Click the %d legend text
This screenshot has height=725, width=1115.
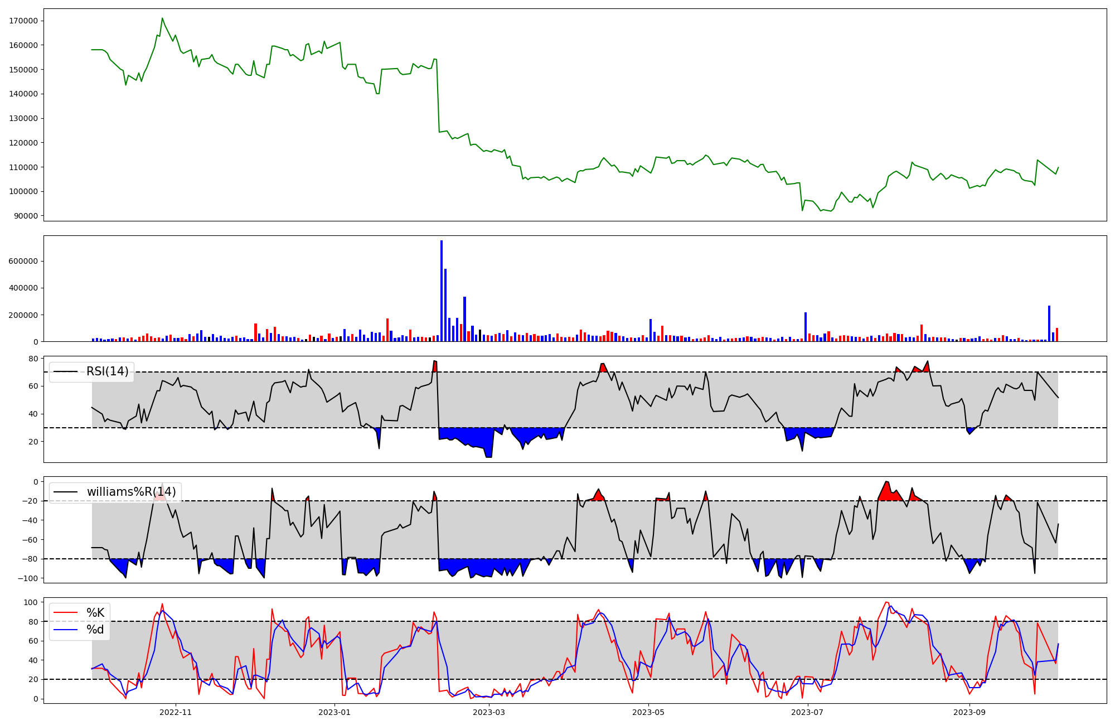click(95, 630)
